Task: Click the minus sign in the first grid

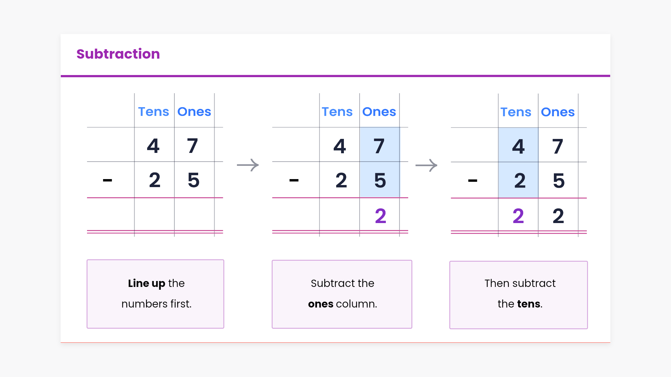Action: point(107,180)
